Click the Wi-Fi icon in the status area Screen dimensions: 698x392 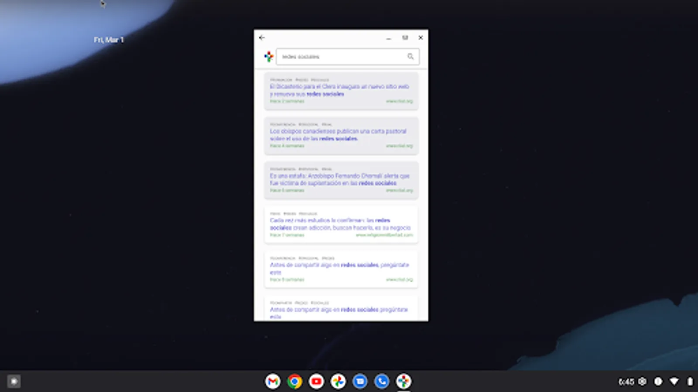tap(672, 381)
